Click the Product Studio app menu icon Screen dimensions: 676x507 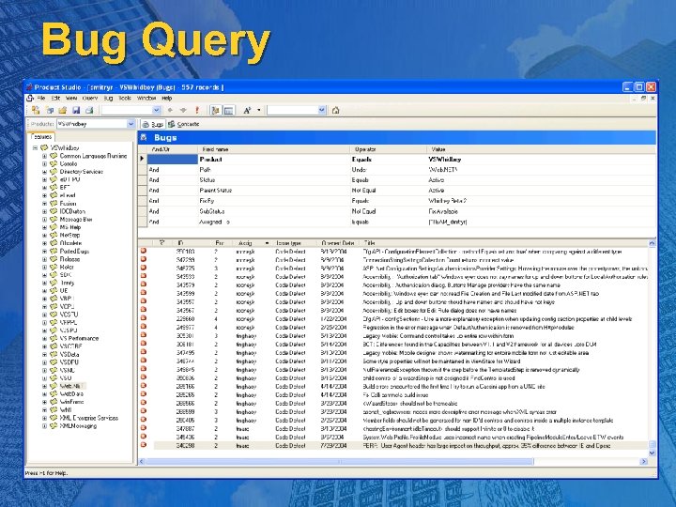(x=30, y=99)
